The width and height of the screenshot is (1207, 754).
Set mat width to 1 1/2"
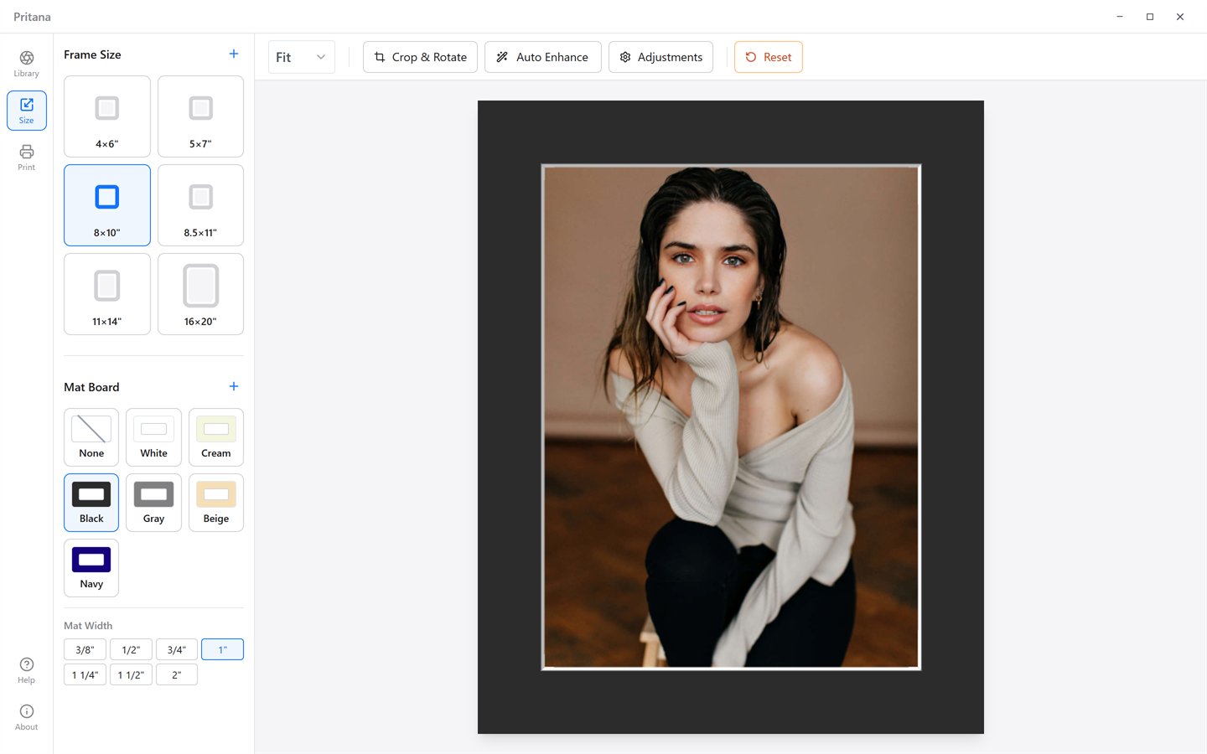(131, 675)
